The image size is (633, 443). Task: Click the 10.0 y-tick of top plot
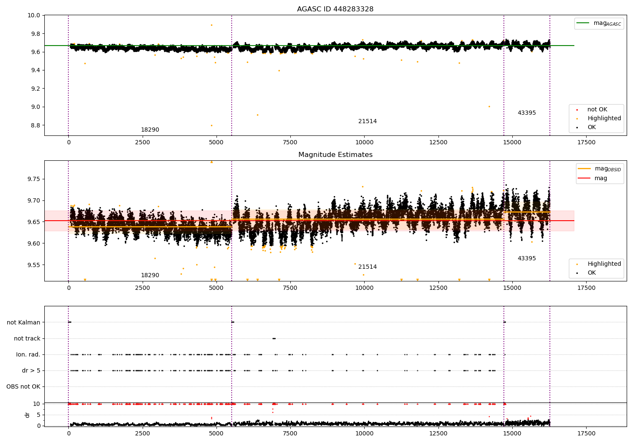pyautogui.click(x=34, y=16)
